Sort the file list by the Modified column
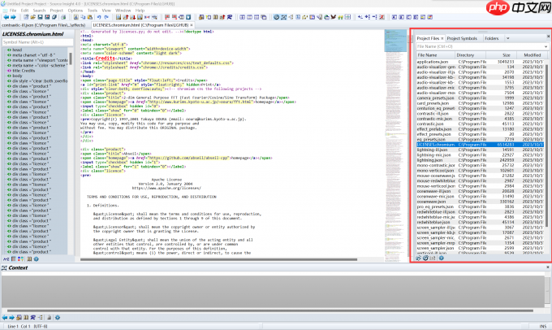Viewport: 552px width, 330px height. [533, 54]
